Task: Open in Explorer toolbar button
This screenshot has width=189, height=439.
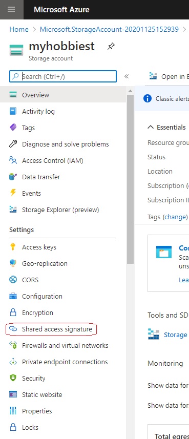Action: [x=169, y=76]
